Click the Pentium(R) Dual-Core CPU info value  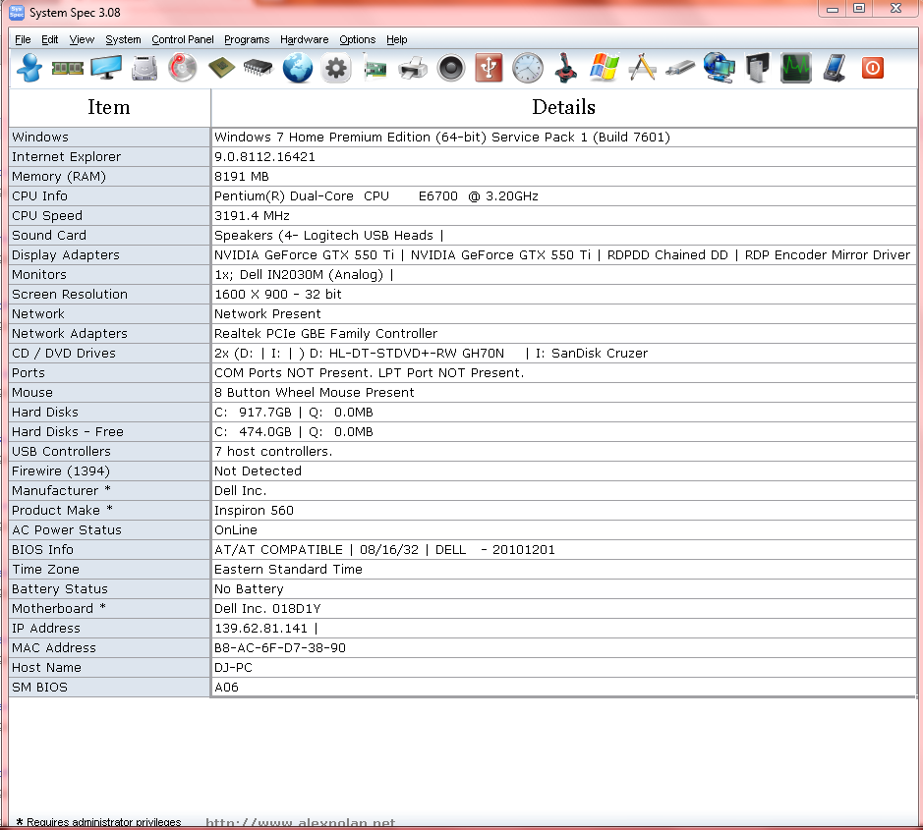(x=376, y=195)
